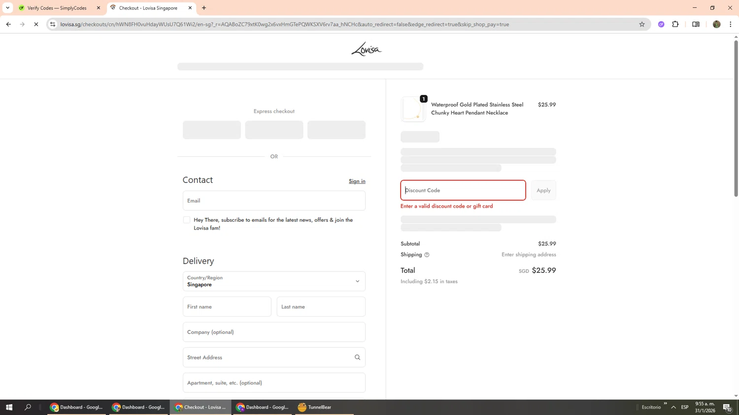
Task: Open Chrome three-dot menu
Action: (731, 24)
